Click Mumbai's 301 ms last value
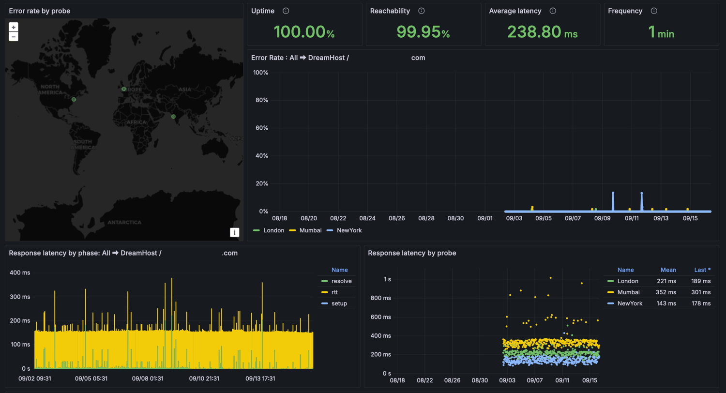 702,292
